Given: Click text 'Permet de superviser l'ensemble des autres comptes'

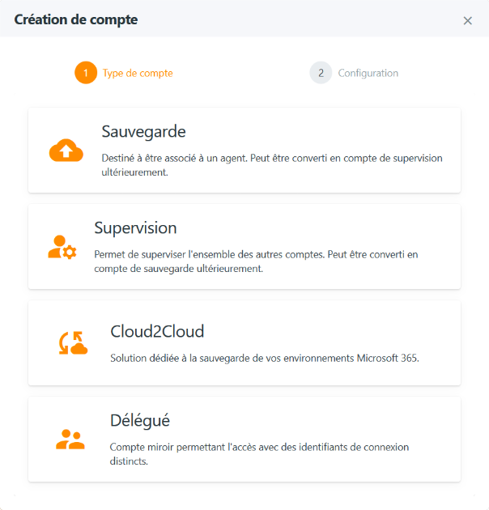Looking at the screenshot, I should [210, 254].
